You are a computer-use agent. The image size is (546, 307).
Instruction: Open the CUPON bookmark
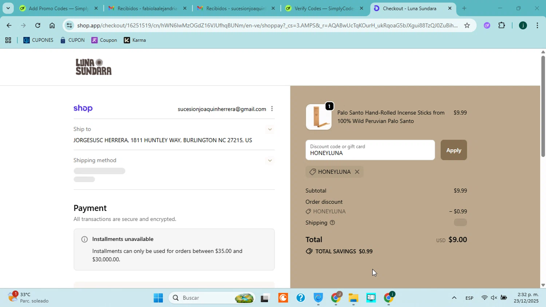click(x=72, y=40)
